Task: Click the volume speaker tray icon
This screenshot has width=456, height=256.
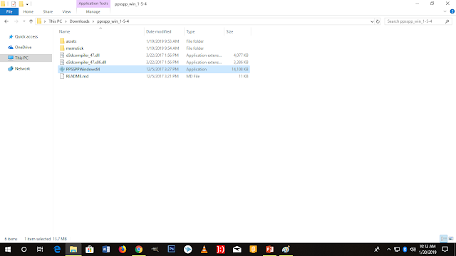Action: (413, 250)
